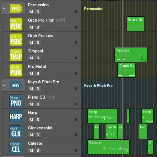
Task: Mute the Celeste track
Action: click(31, 150)
